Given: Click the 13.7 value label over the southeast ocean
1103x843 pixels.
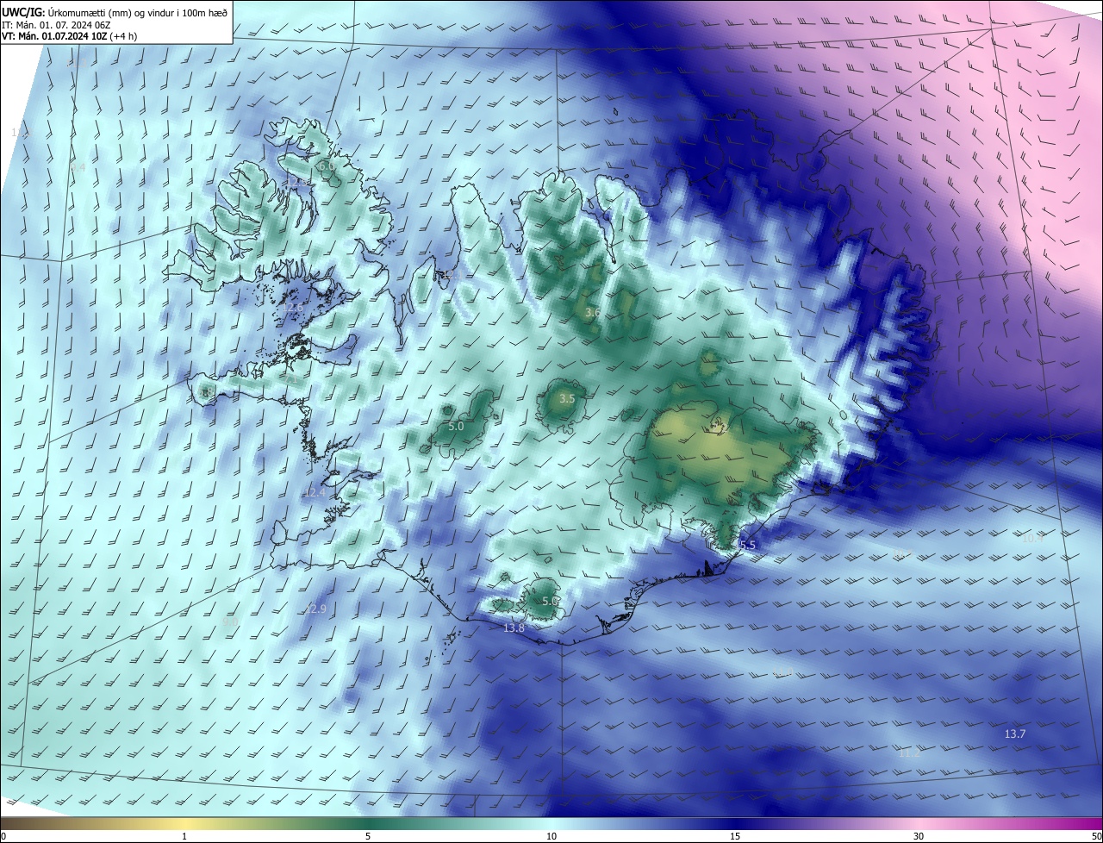Looking at the screenshot, I should pos(1015,734).
